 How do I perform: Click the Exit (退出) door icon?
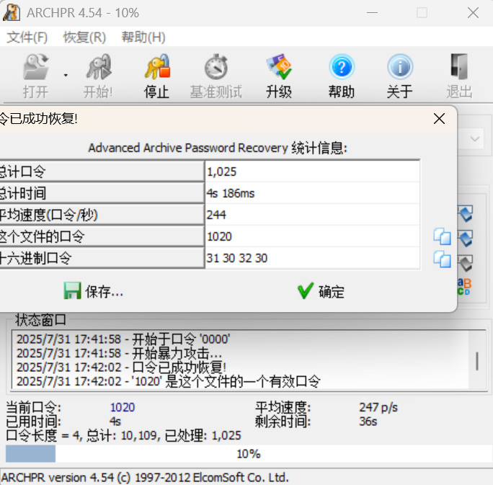click(459, 67)
